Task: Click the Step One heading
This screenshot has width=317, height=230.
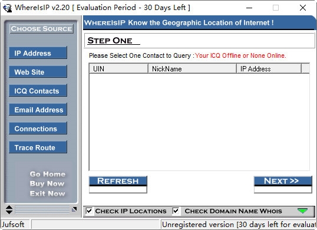Action: click(x=110, y=41)
